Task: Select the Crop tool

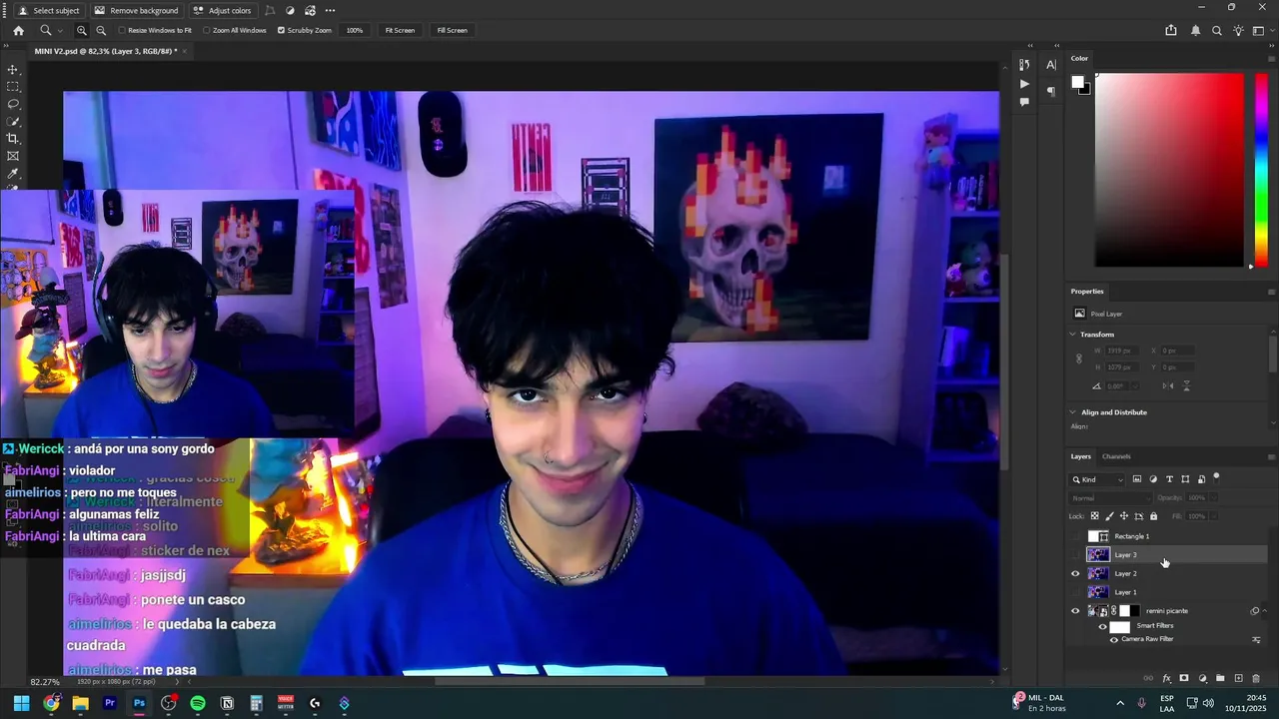Action: (13, 139)
